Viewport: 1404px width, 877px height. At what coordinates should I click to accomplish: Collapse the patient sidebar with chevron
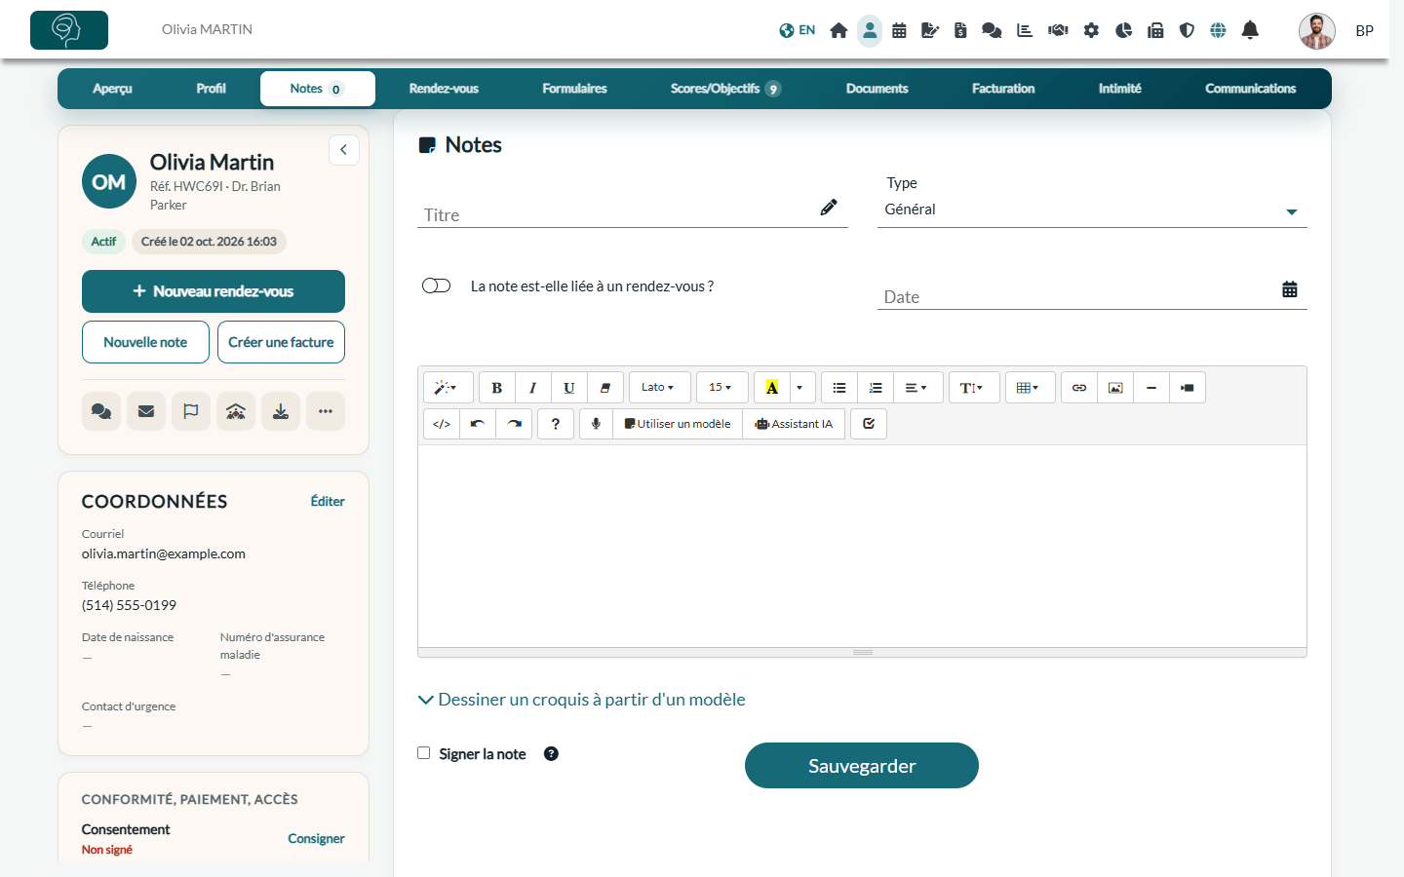tap(344, 150)
